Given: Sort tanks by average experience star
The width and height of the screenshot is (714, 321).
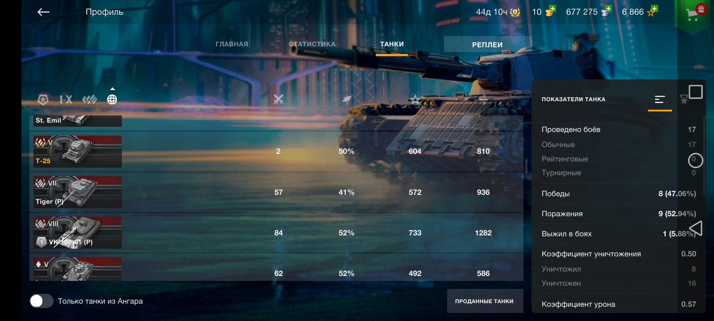Looking at the screenshot, I should click(415, 99).
